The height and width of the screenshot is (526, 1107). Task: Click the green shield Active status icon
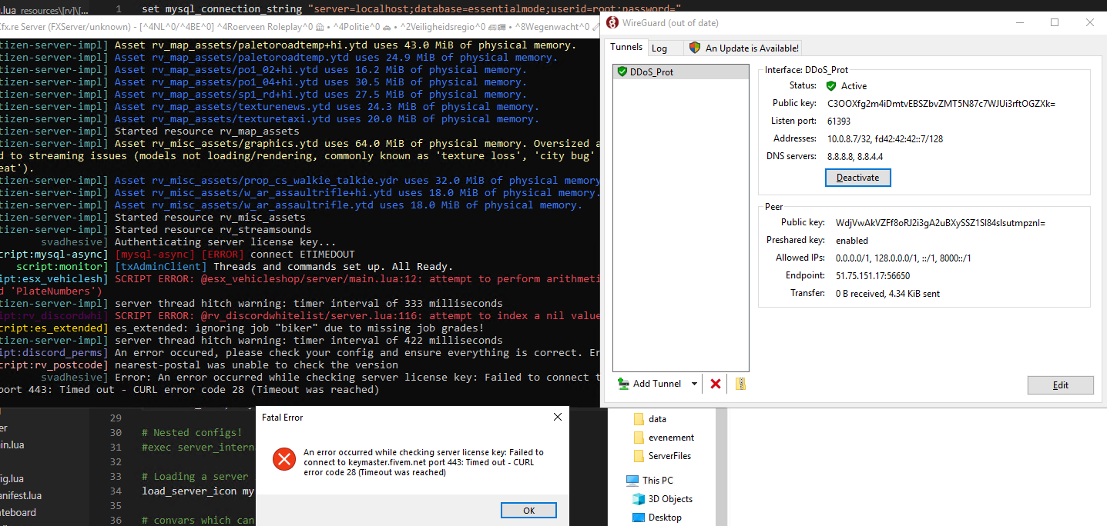tap(830, 86)
